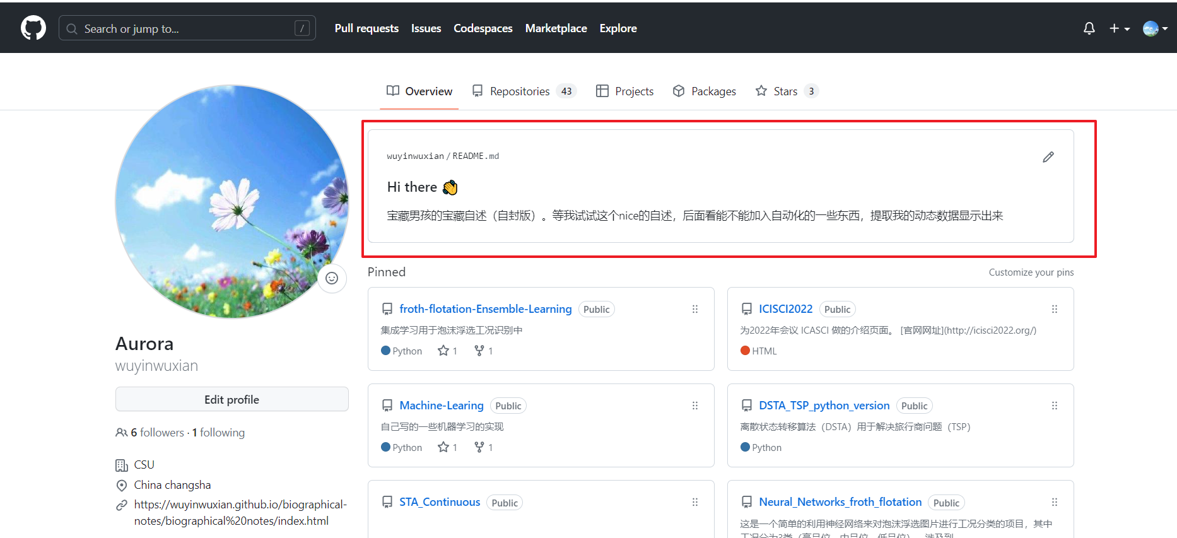This screenshot has height=538, width=1177.
Task: Click the Hi there heading
Action: tap(422, 187)
